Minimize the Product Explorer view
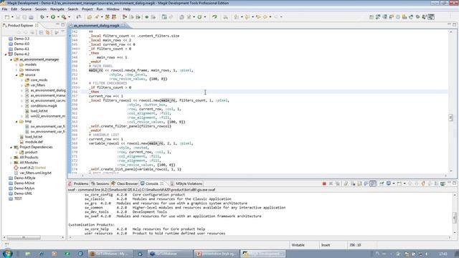This screenshot has width=459, height=258. point(57,25)
